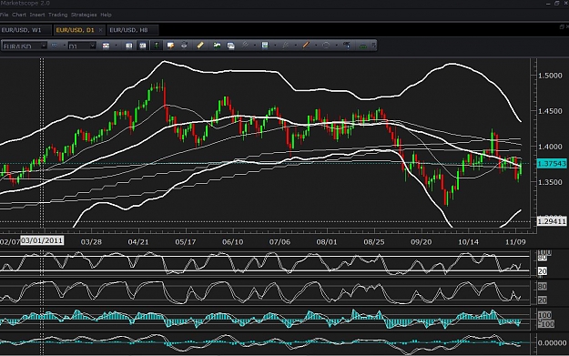Viewport: 569px width, 356px height.
Task: Click the 1.37543 current price label
Action: pyautogui.click(x=551, y=164)
